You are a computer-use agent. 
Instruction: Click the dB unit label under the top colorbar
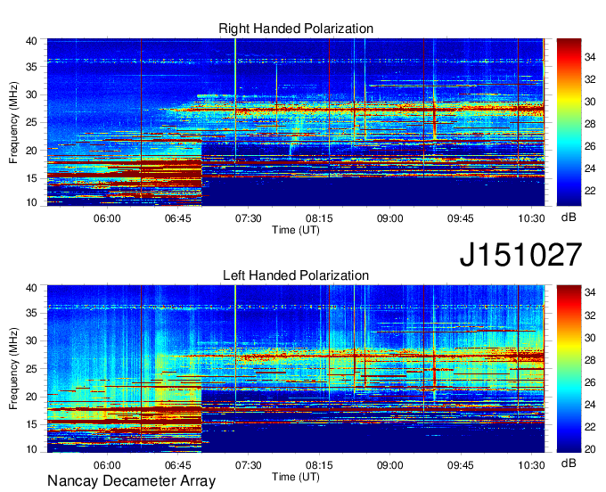[x=569, y=217]
